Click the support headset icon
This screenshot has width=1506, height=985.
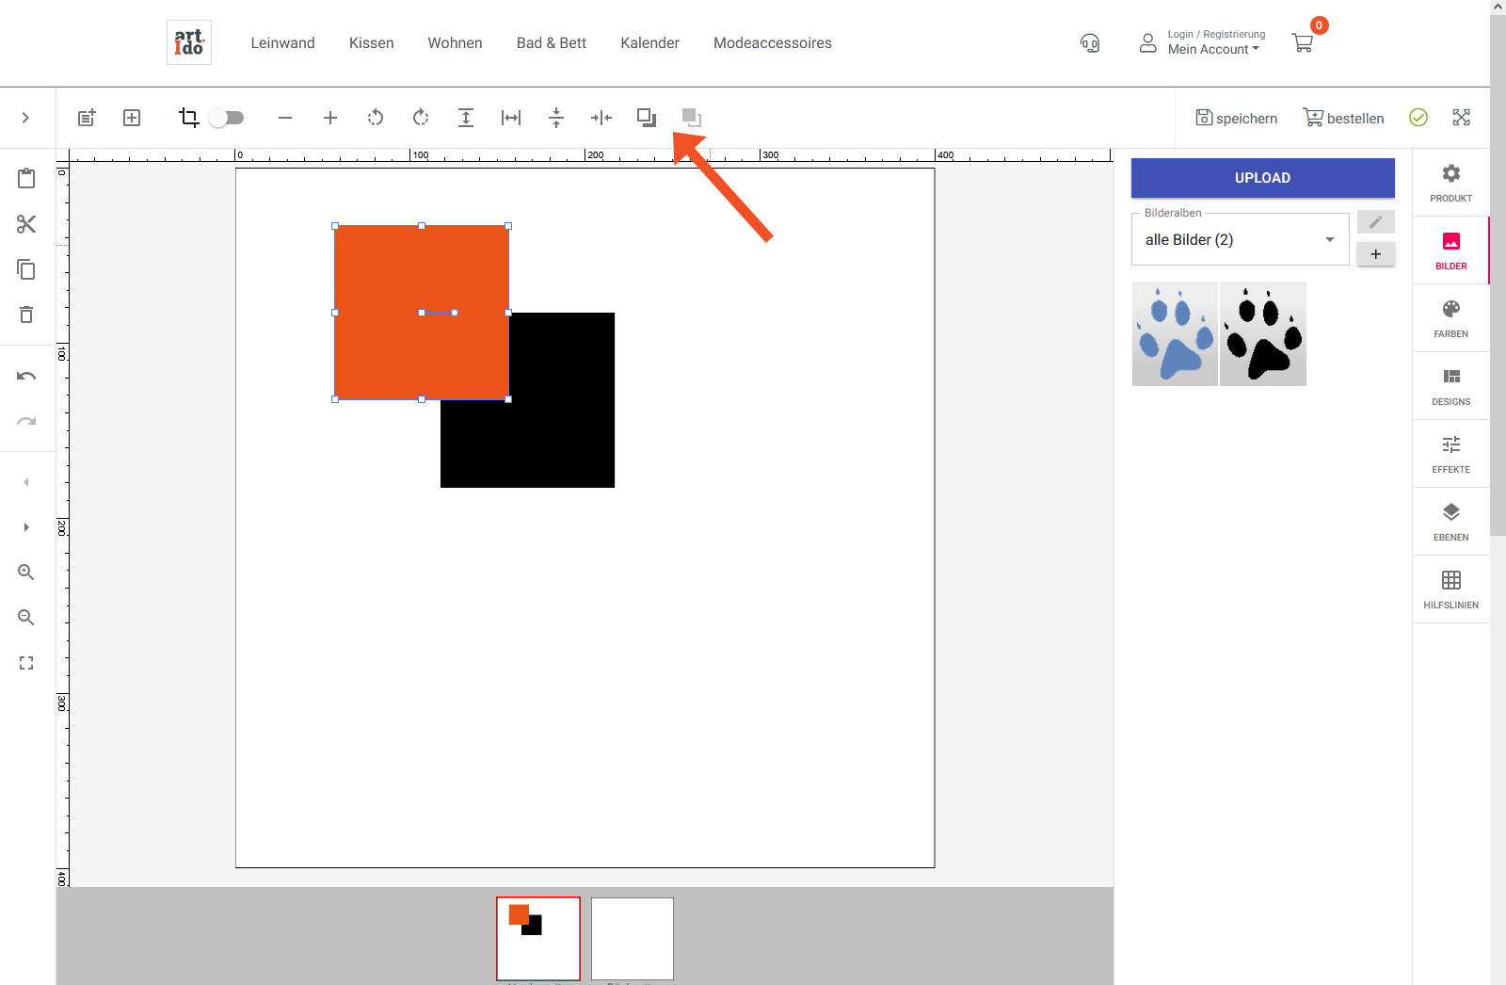pyautogui.click(x=1090, y=43)
